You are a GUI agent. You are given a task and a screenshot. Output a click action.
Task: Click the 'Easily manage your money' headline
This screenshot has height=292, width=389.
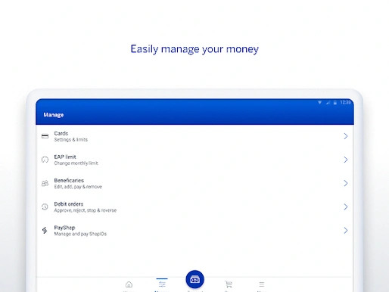194,49
